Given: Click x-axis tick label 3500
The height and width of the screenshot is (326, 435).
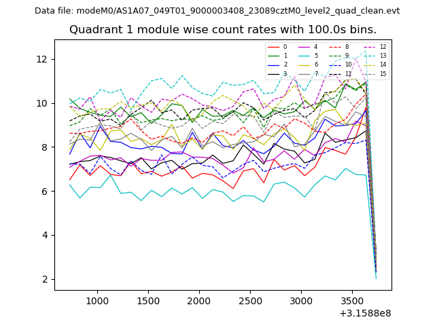Looking at the screenshot, I should point(352,300).
